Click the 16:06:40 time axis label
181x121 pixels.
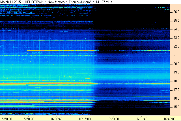(x=56, y=119)
